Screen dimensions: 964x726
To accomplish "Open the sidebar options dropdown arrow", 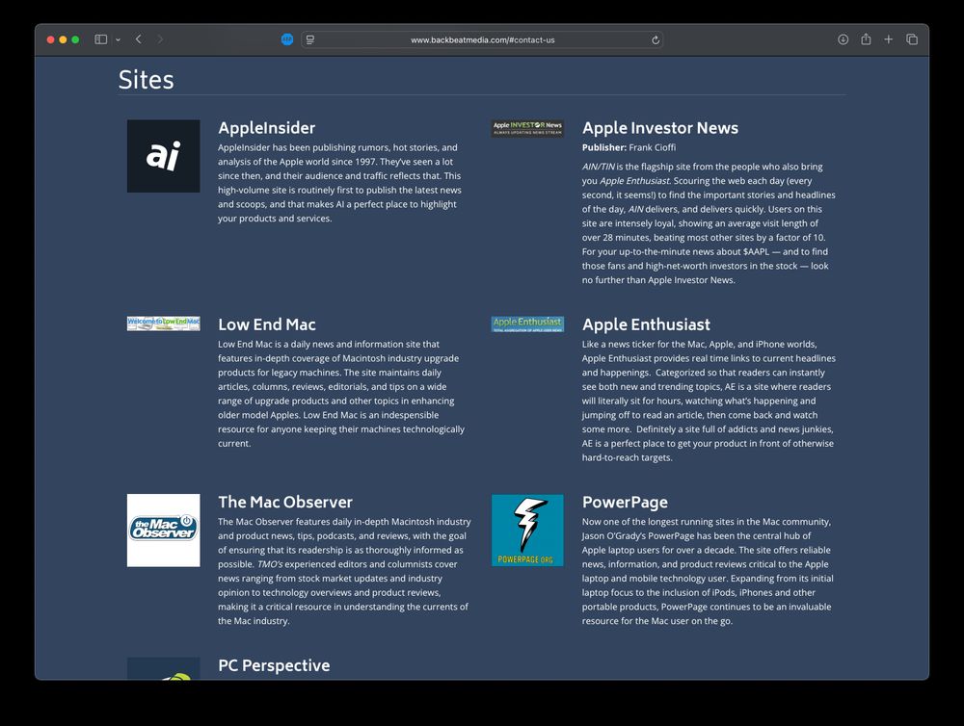I will point(118,39).
